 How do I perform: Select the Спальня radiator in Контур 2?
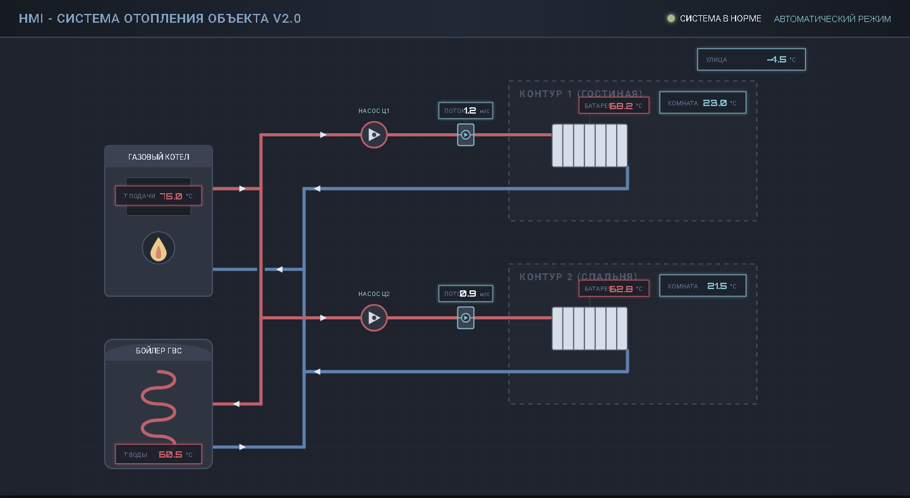589,328
